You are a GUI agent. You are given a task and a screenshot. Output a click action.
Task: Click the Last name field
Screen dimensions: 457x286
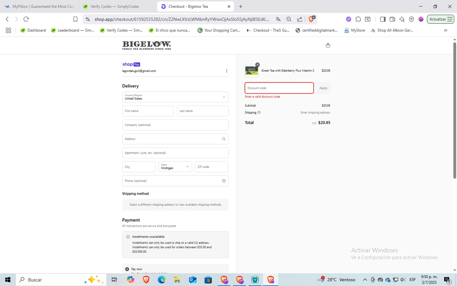pyautogui.click(x=203, y=111)
